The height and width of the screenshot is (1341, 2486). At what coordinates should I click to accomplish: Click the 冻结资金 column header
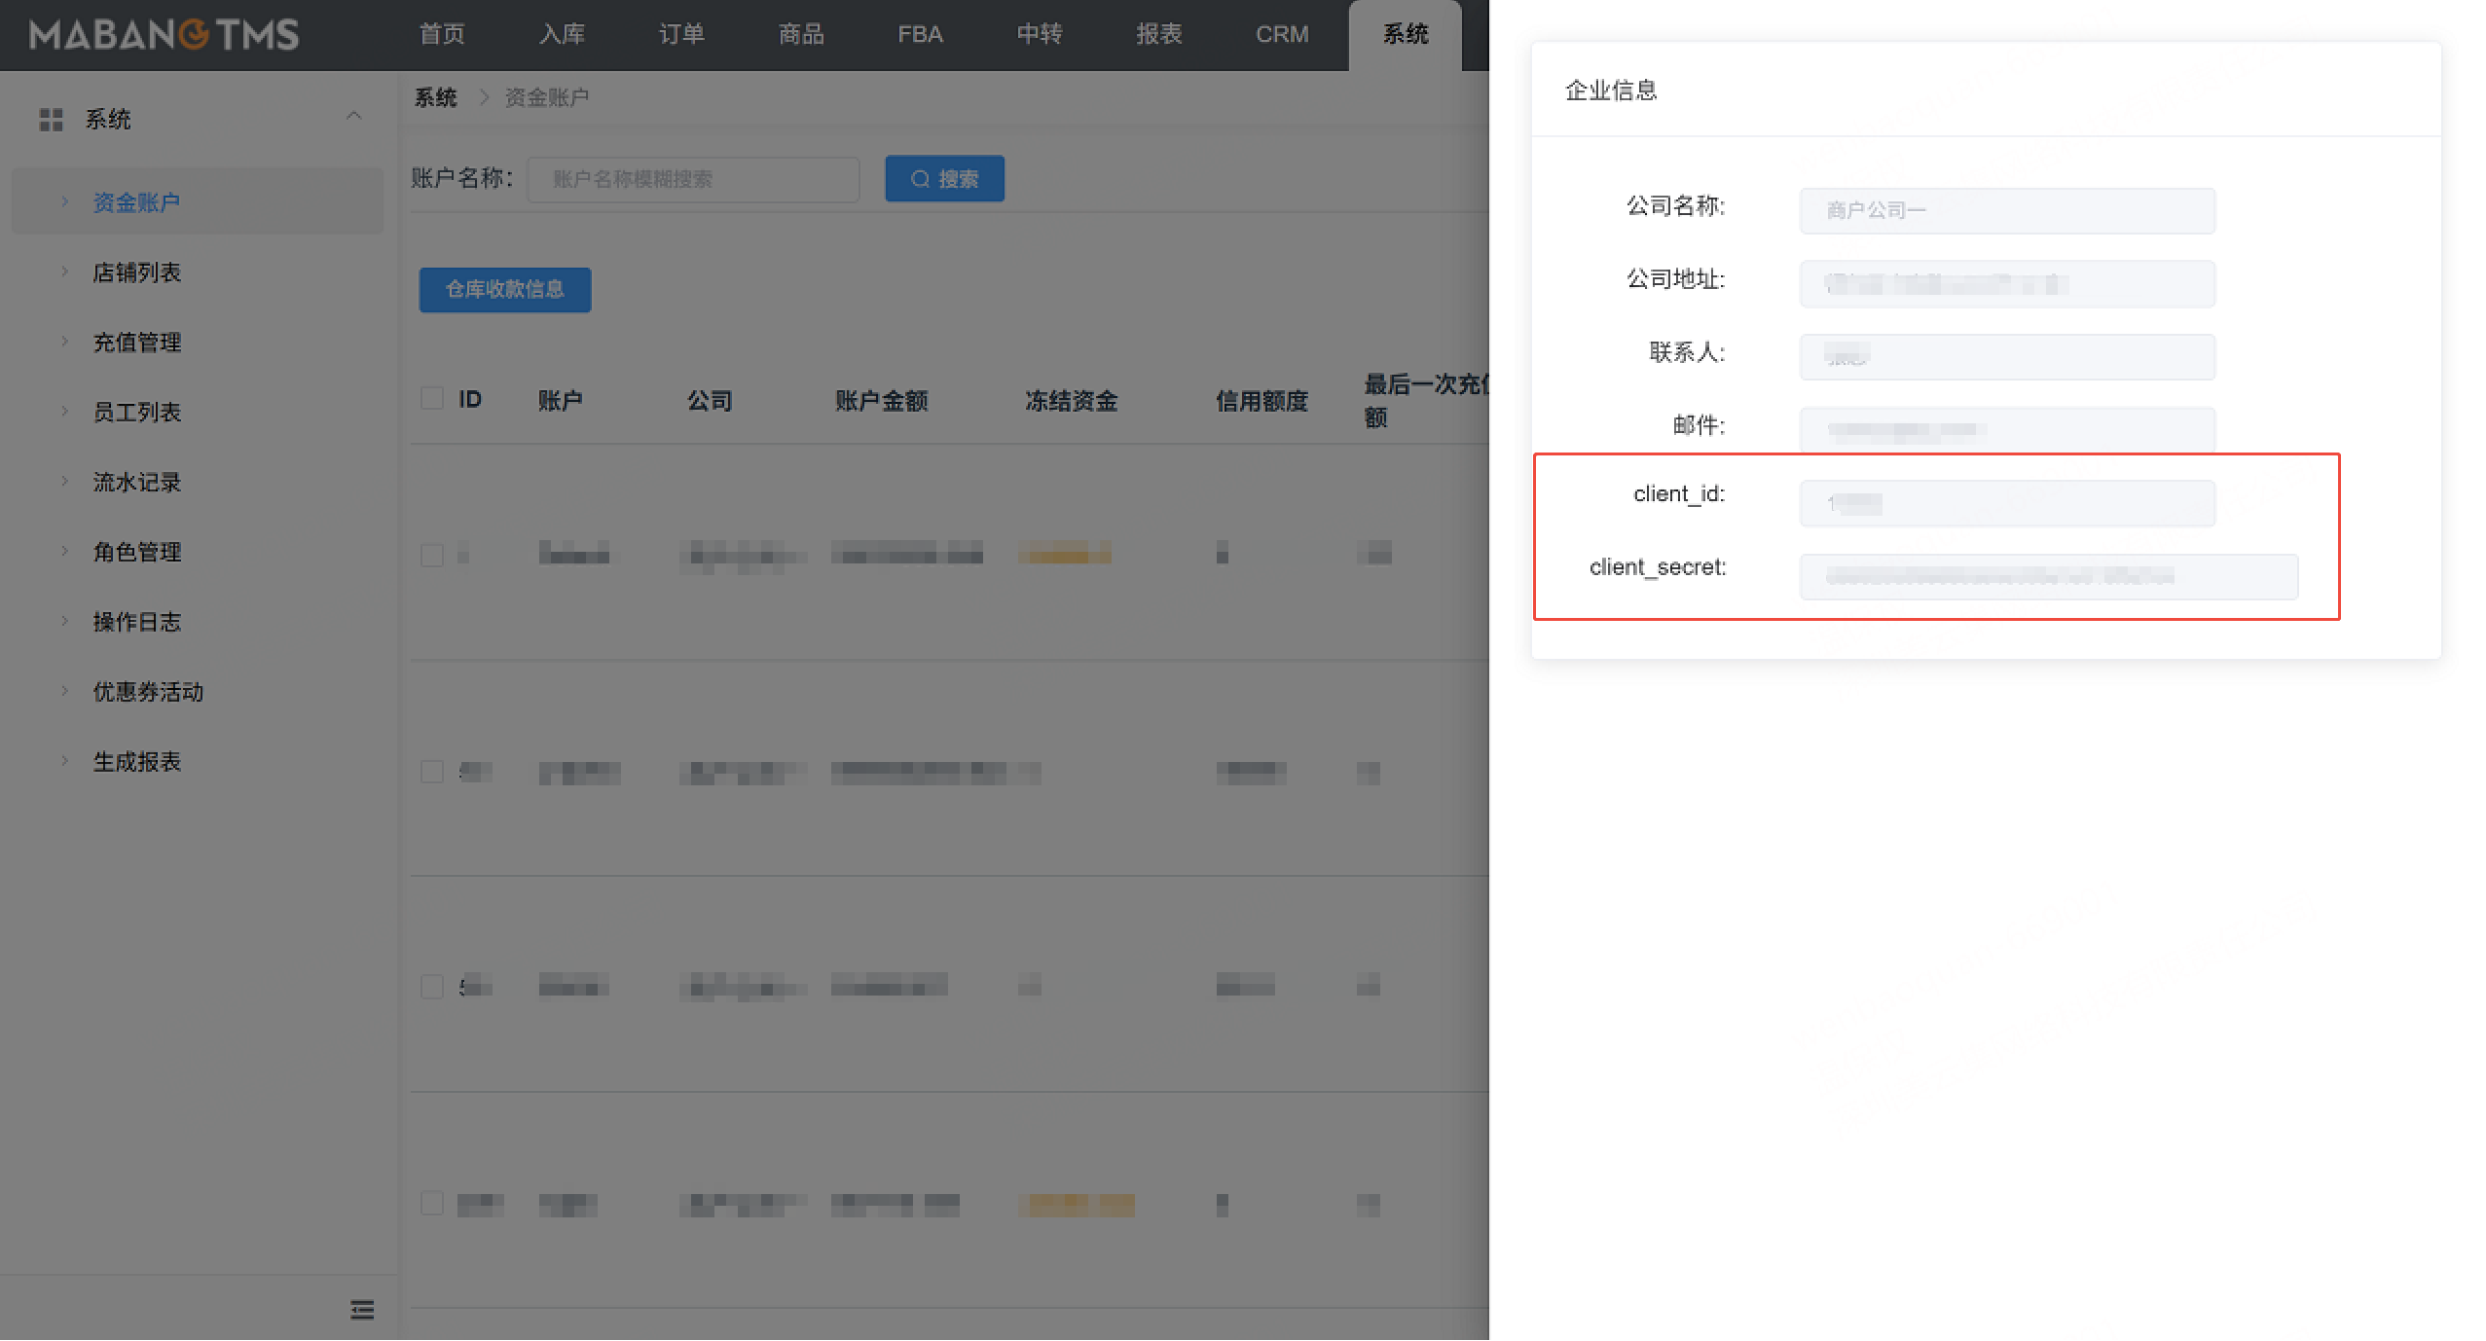tap(1072, 401)
